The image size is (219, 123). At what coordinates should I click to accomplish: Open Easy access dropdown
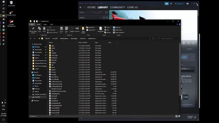tap(91, 30)
